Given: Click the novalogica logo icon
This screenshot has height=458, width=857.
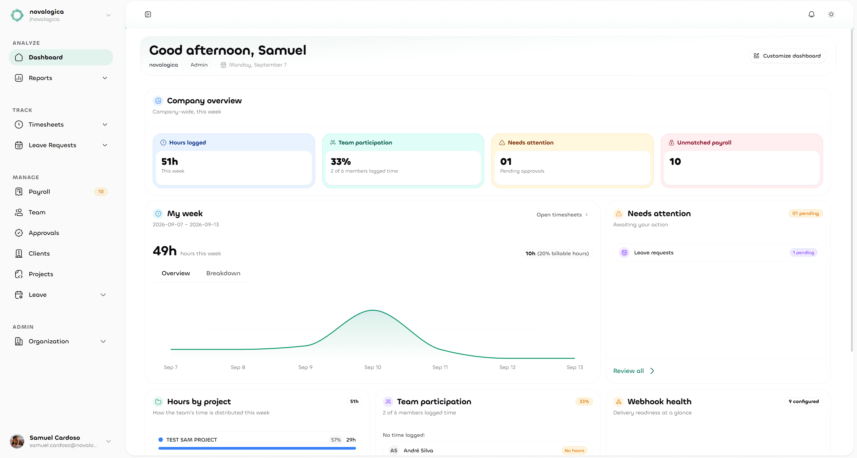Looking at the screenshot, I should click(x=17, y=15).
